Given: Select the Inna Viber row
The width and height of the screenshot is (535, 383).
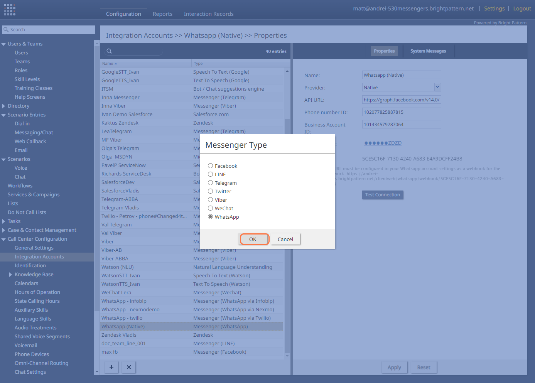Looking at the screenshot, I should click(x=192, y=106).
